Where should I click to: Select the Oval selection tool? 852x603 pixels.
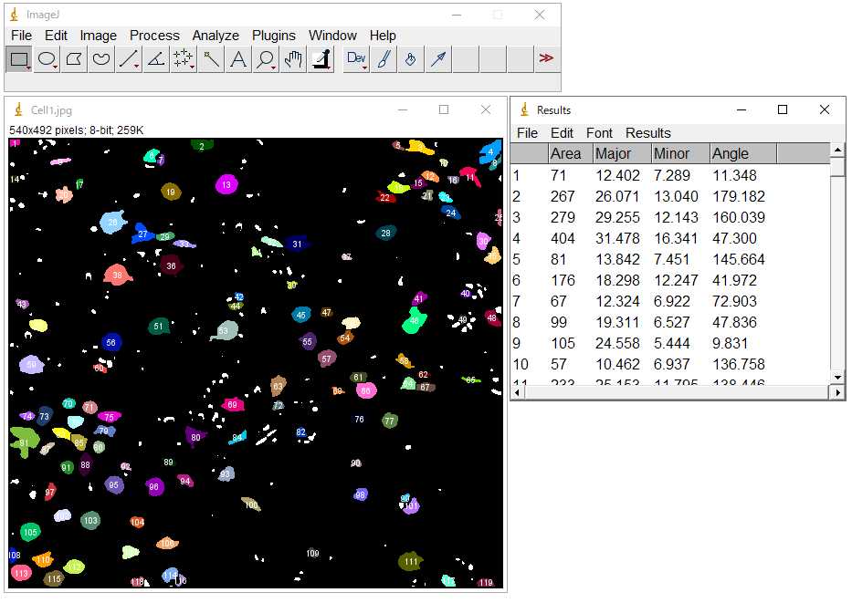(47, 59)
